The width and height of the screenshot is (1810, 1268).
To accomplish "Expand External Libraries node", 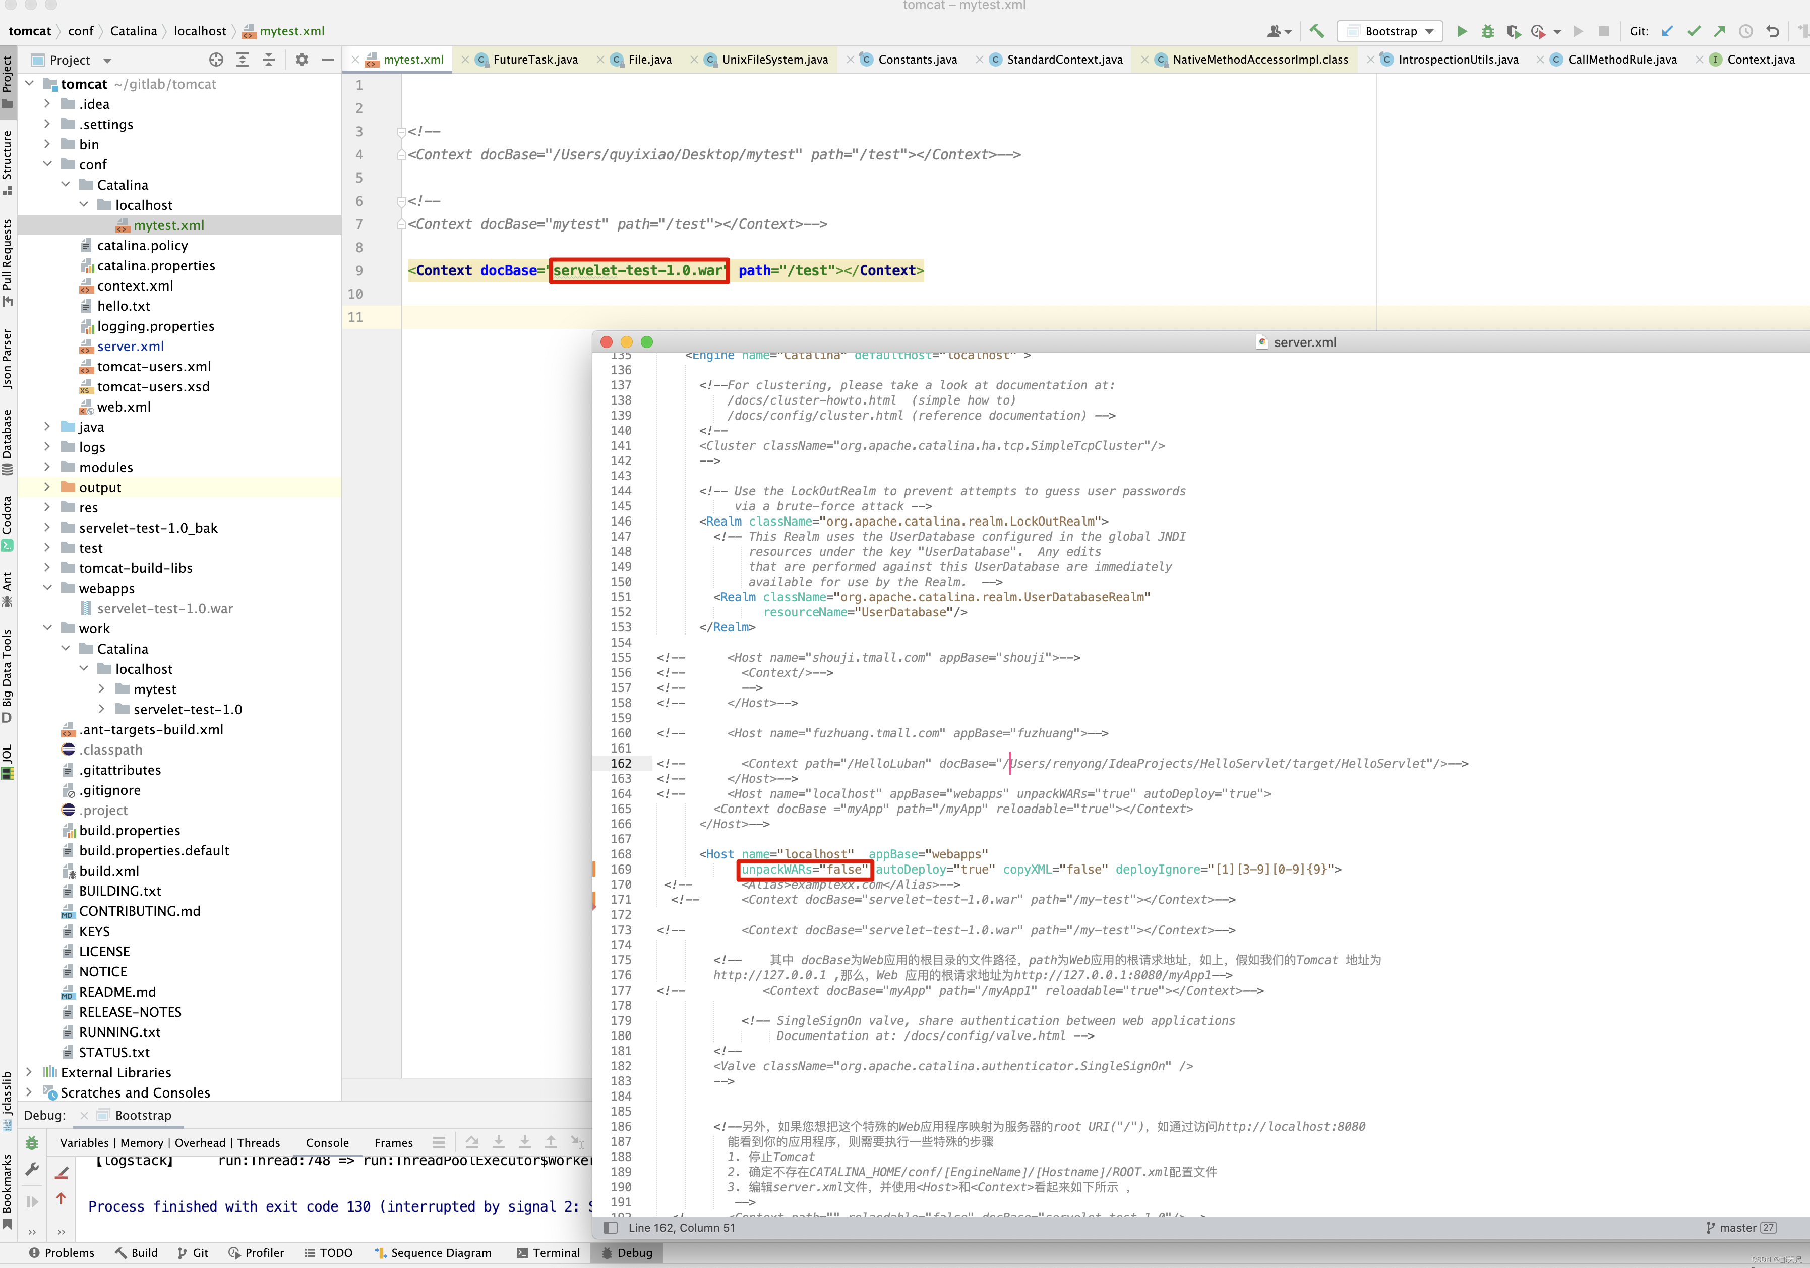I will pyautogui.click(x=28, y=1072).
